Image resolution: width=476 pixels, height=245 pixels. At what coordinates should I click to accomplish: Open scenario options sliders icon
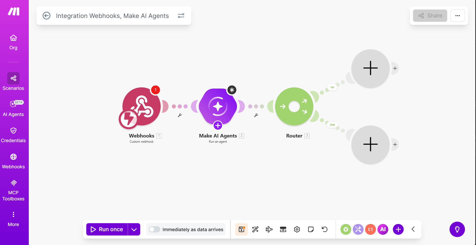coord(181,16)
